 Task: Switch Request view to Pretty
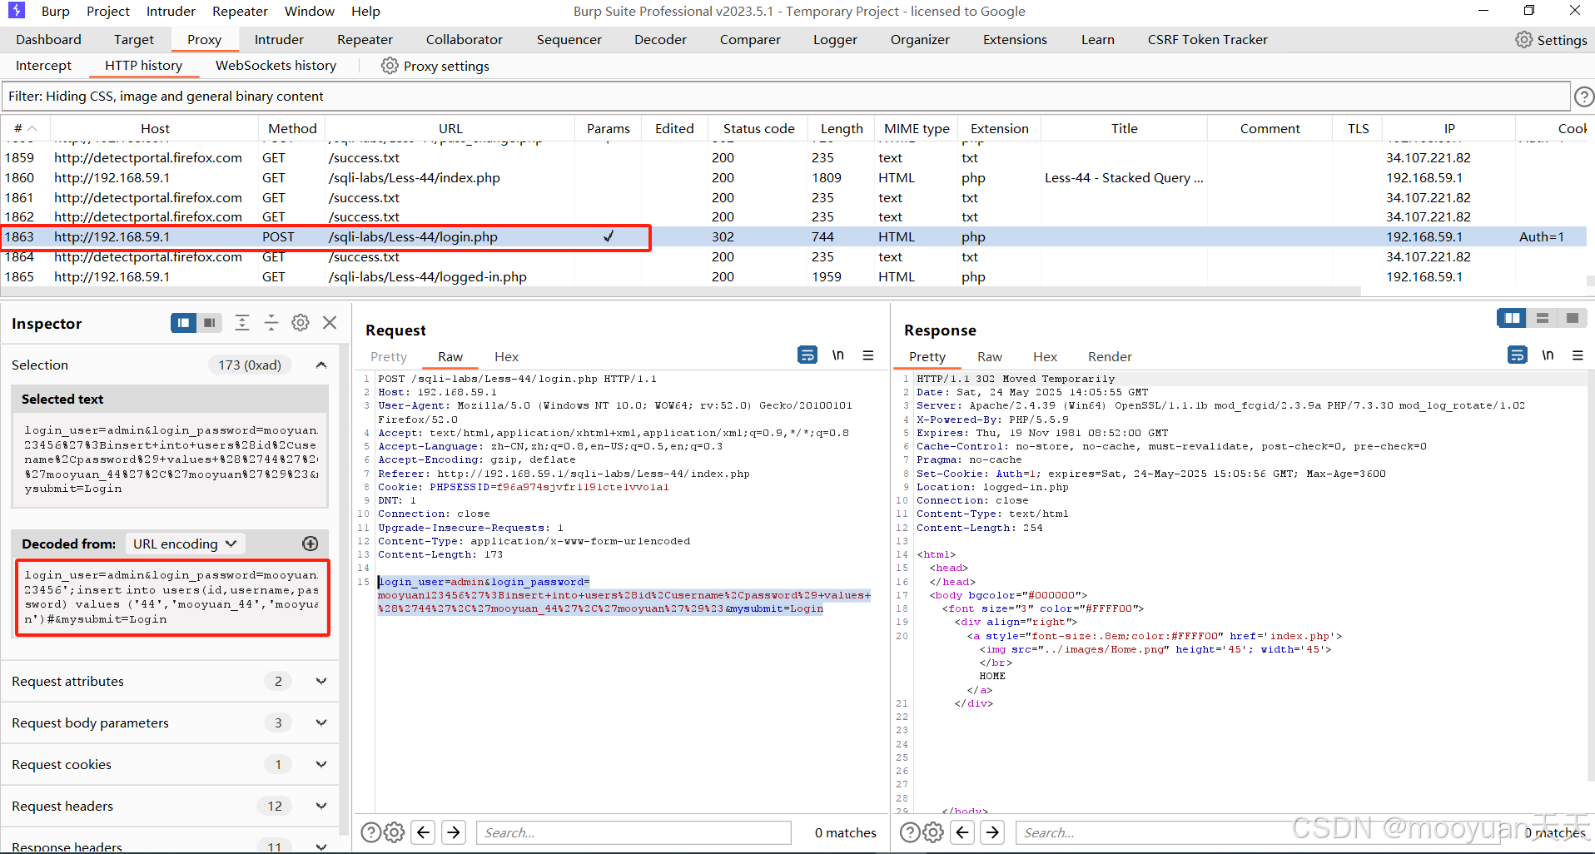click(389, 356)
